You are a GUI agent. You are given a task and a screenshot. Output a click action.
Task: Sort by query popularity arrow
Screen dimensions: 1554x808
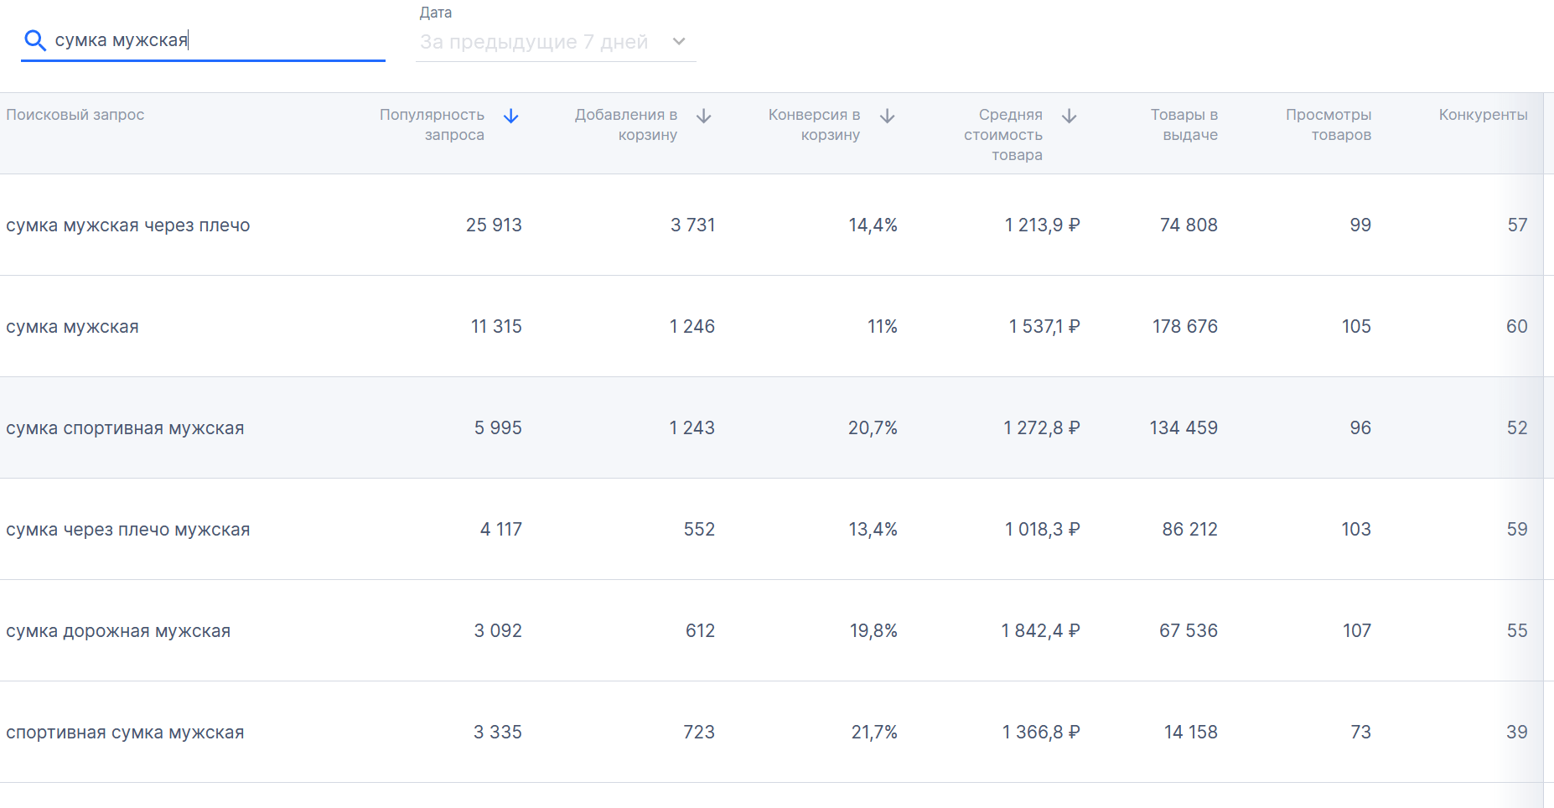pos(511,117)
